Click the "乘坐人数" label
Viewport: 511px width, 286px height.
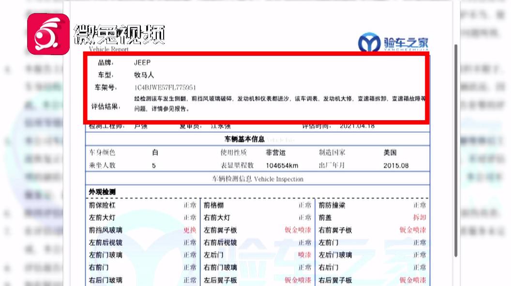[102, 165]
